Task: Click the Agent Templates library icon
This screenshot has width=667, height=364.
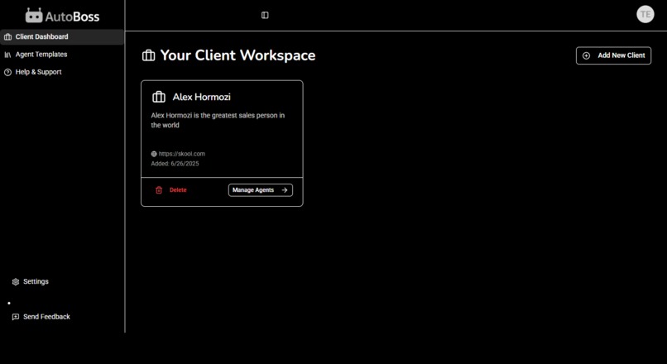Action: (x=7, y=55)
